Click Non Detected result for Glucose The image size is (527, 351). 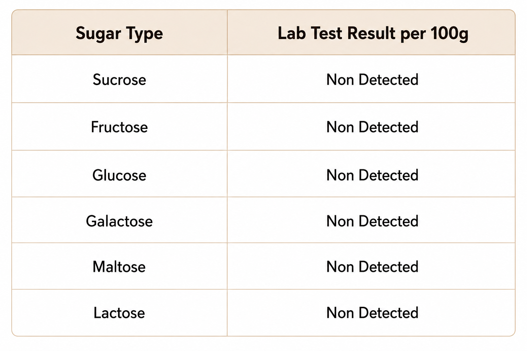pyautogui.click(x=372, y=175)
